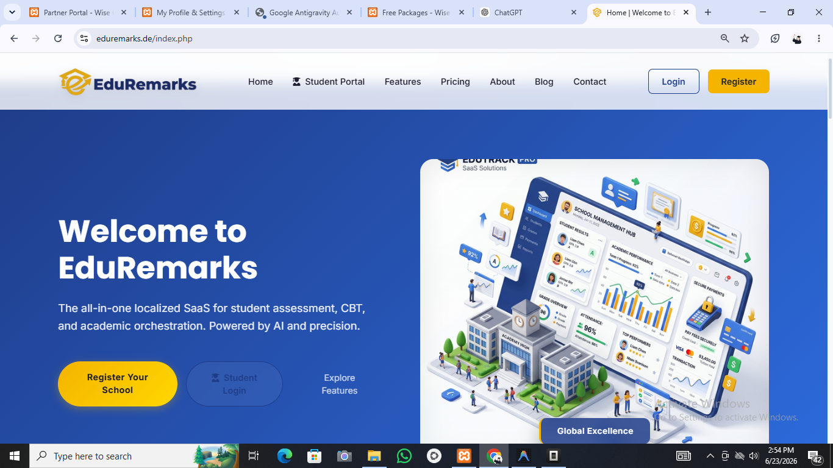Screen dimensions: 833x468
Task: Open Student Portal from the navigation
Action: tap(328, 82)
